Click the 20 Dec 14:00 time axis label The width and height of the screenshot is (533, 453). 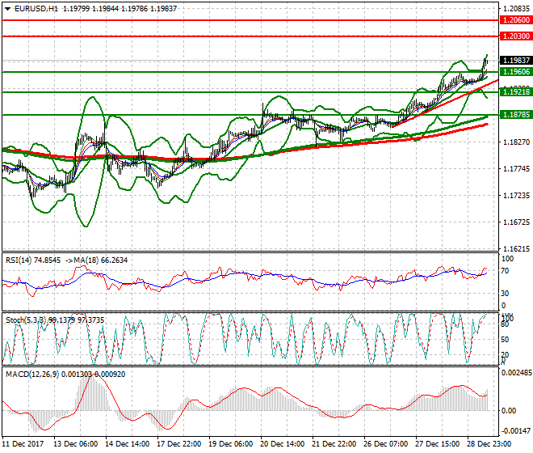[x=282, y=444]
